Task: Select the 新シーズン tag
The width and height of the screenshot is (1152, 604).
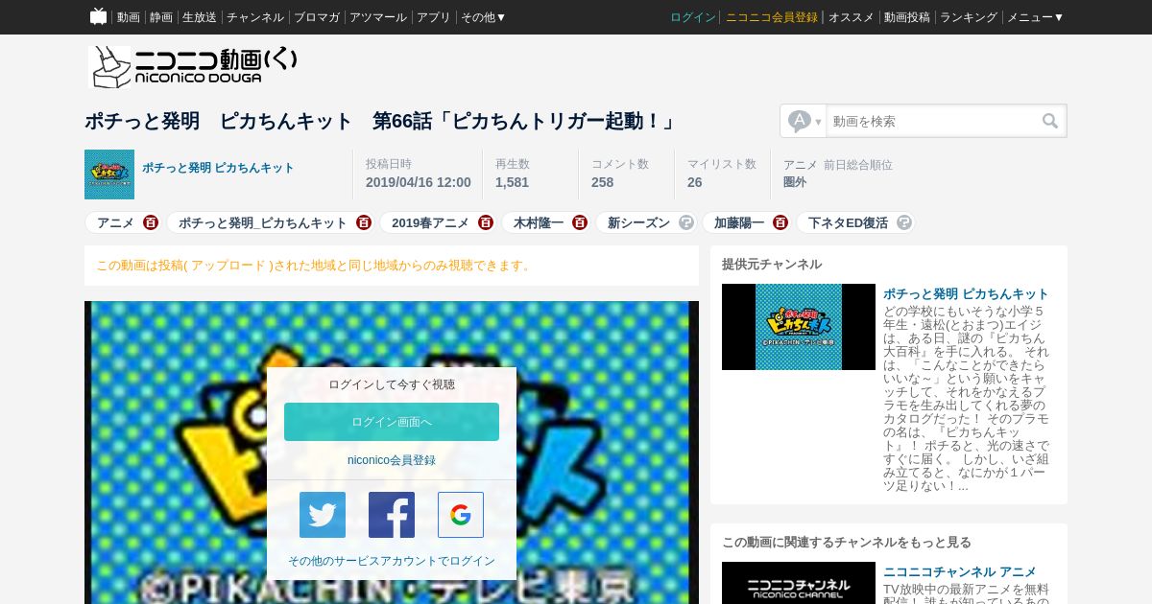Action: pyautogui.click(x=638, y=222)
